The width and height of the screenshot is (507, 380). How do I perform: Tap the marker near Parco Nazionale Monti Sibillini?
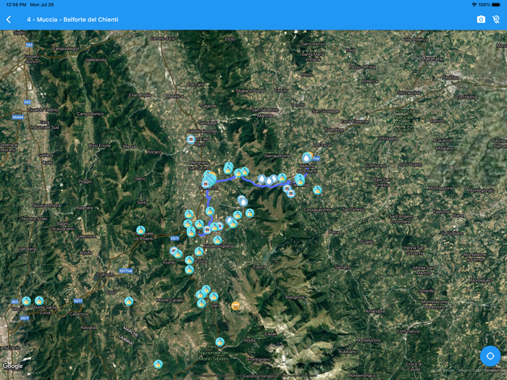coord(219,342)
